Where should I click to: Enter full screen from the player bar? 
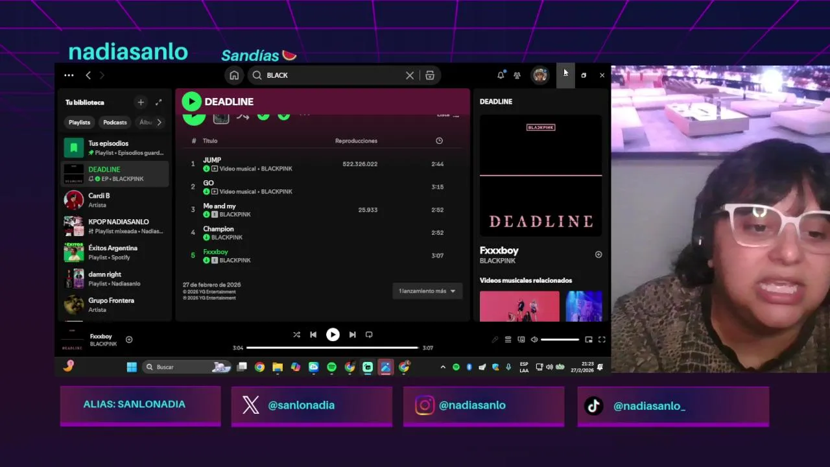(602, 339)
